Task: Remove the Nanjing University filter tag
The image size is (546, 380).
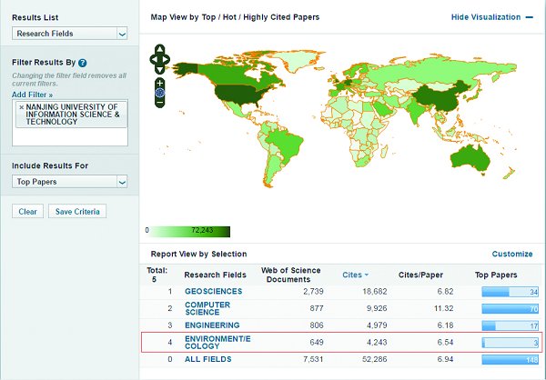Action: pos(21,107)
